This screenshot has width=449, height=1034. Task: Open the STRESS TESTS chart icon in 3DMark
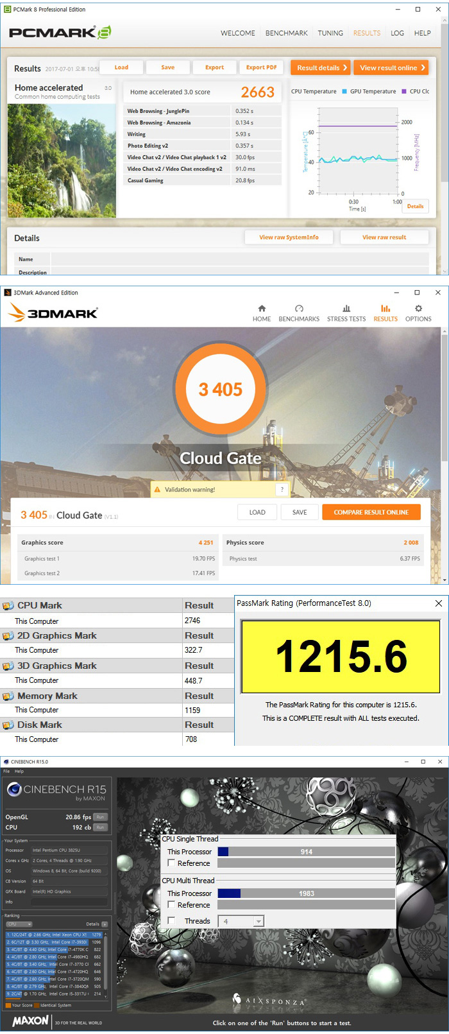pyautogui.click(x=346, y=309)
